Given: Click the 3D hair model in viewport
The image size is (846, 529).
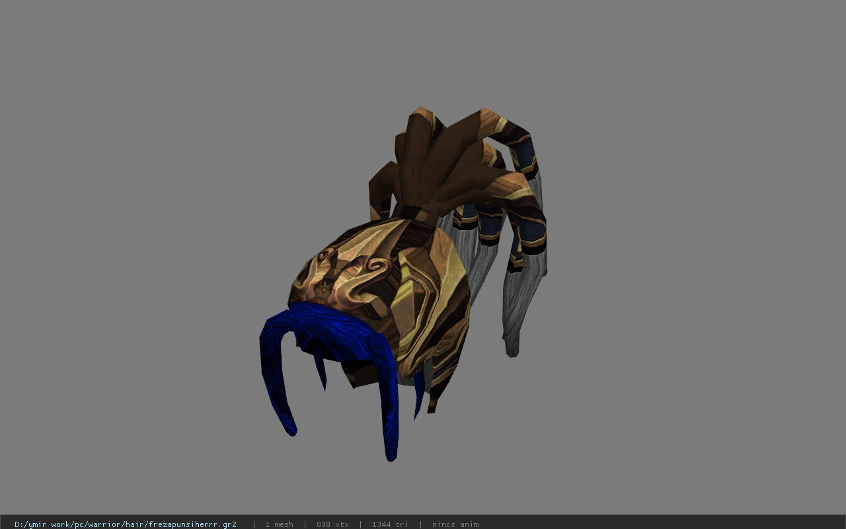Looking at the screenshot, I should click(403, 284).
